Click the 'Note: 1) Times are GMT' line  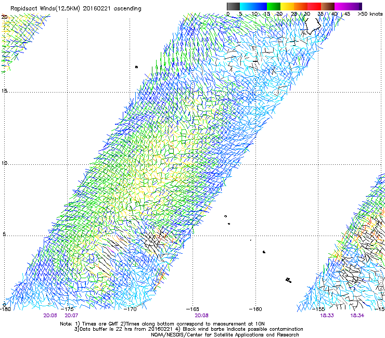162,324
